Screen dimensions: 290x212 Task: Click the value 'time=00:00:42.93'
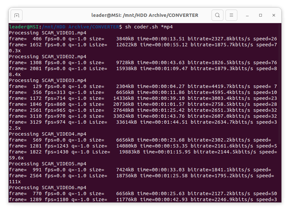pyautogui.click(x=161, y=199)
